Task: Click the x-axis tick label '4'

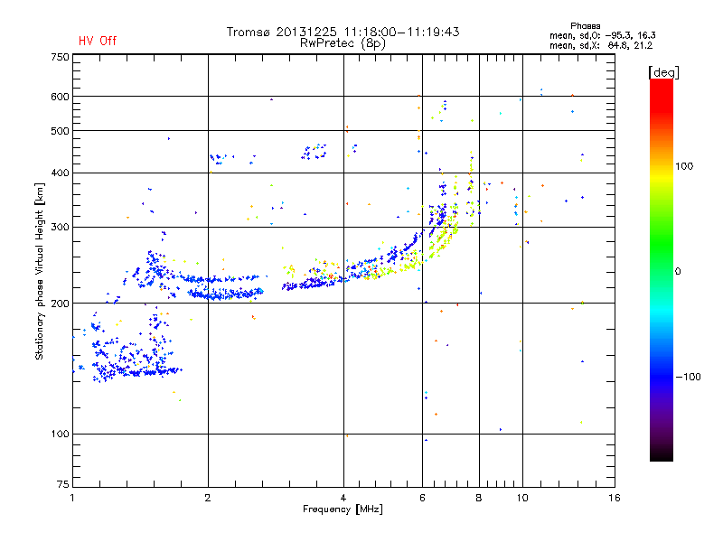Action: coord(343,498)
